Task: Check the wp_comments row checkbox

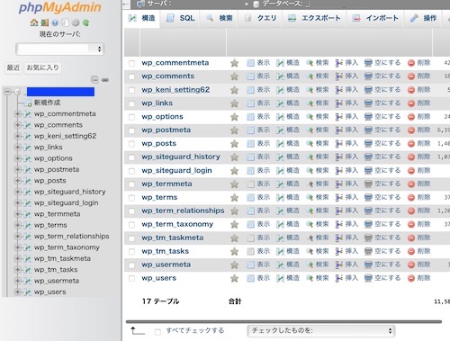Action: (131, 76)
